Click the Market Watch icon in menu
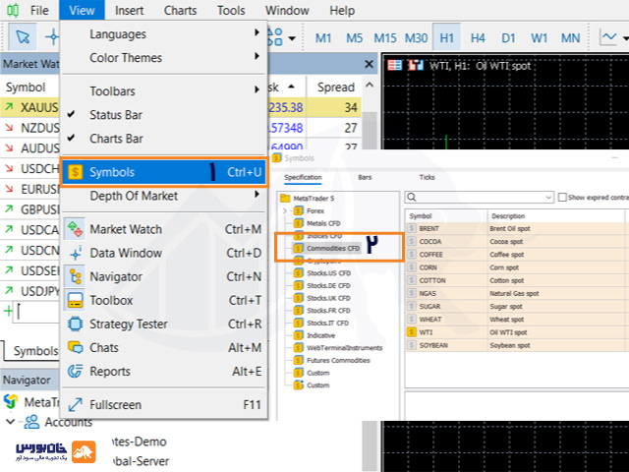The image size is (629, 472). tap(75, 229)
